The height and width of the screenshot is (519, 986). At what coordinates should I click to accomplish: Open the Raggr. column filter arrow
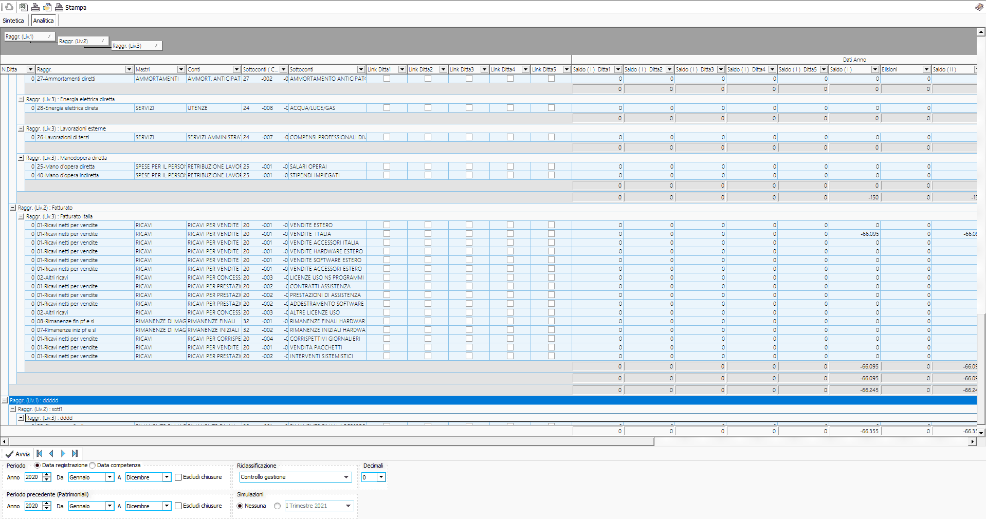pyautogui.click(x=129, y=69)
